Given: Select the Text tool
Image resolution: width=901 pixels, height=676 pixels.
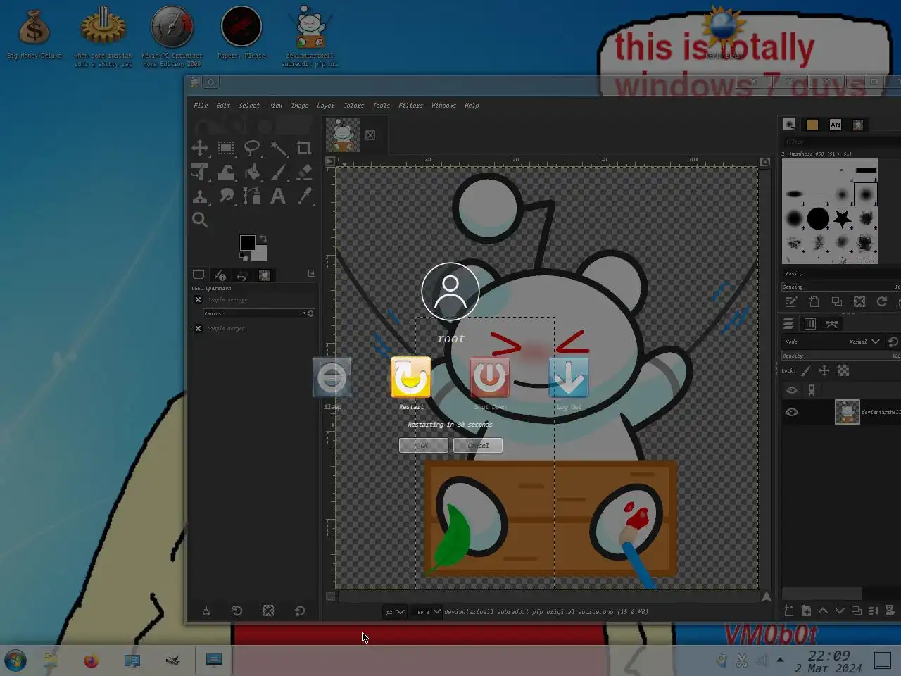Looking at the screenshot, I should click(x=279, y=196).
